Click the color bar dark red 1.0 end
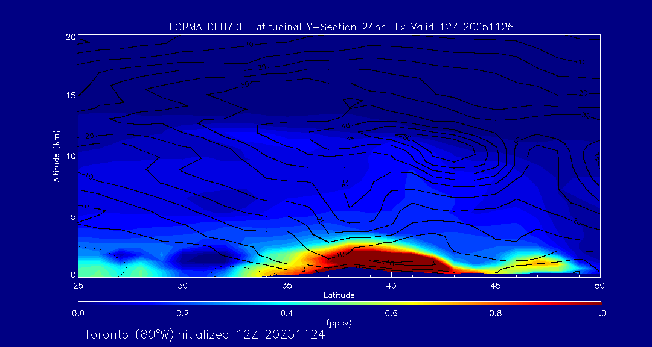This screenshot has height=347, width=652. (599, 304)
